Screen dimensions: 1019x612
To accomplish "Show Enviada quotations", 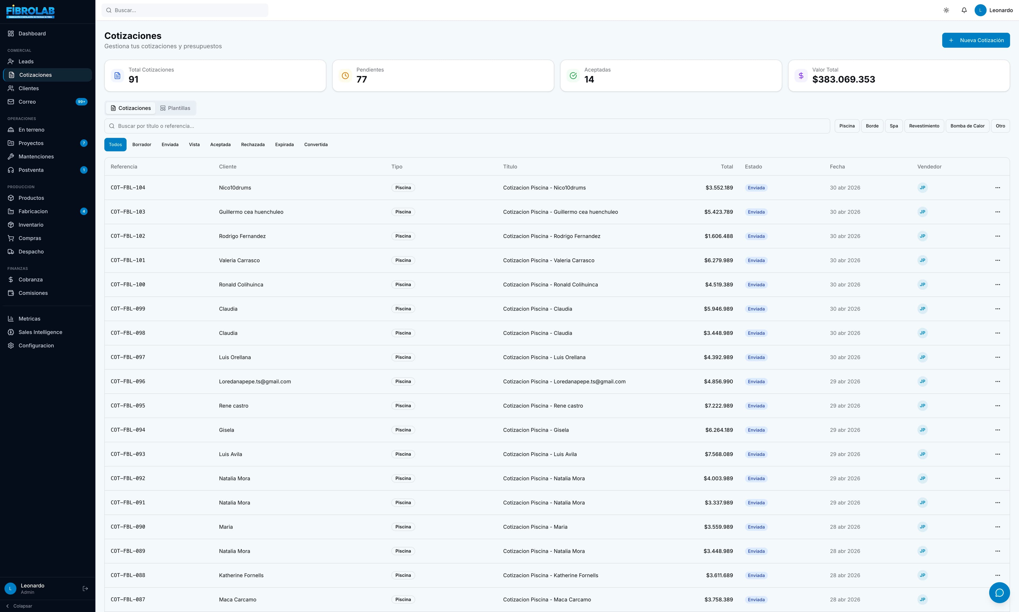I will (170, 144).
